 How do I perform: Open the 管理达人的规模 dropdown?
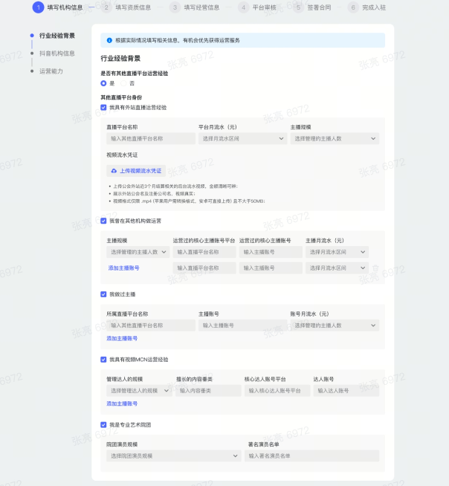(139, 390)
